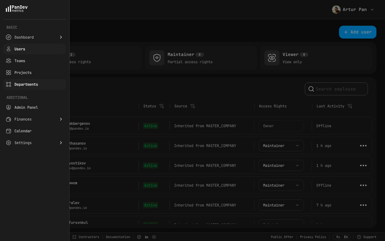Open the Instagram icon in the footer
385x241 pixels.
click(x=139, y=237)
